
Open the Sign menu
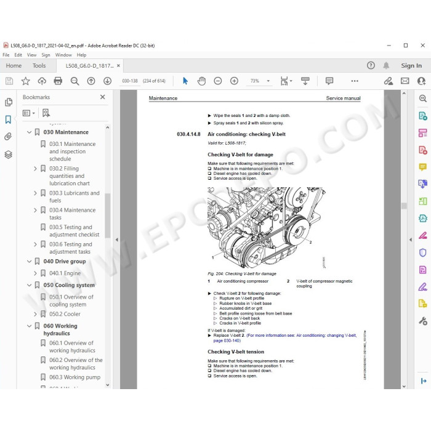coord(46,55)
